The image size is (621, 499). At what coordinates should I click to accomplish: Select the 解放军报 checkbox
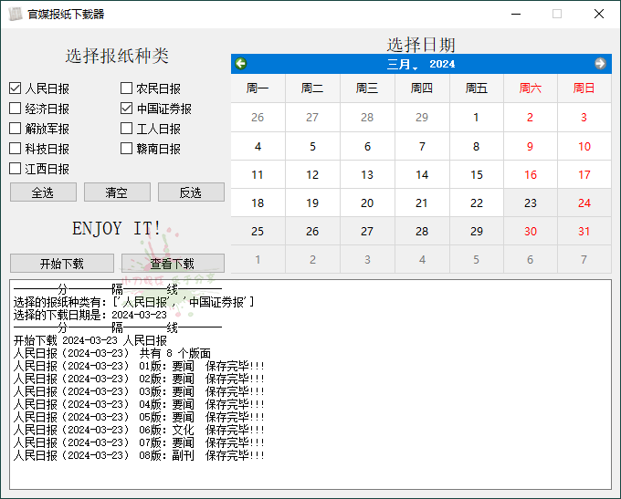16,129
